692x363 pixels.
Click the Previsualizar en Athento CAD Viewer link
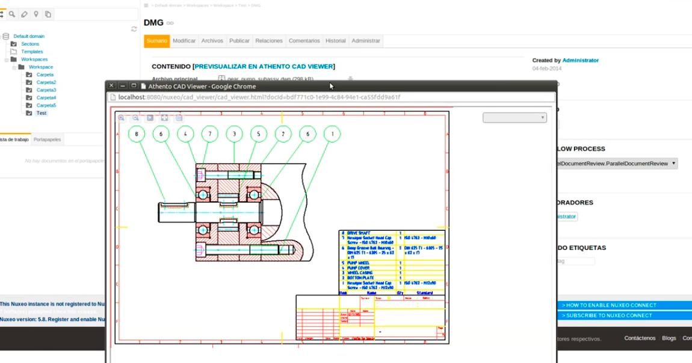pyautogui.click(x=264, y=67)
